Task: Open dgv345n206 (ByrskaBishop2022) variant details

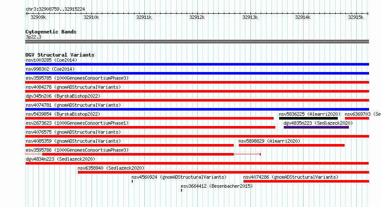Action: coord(63,96)
